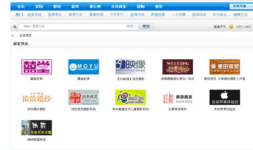Open the 团购 nav tab
This screenshot has width=253, height=150.
141,7
